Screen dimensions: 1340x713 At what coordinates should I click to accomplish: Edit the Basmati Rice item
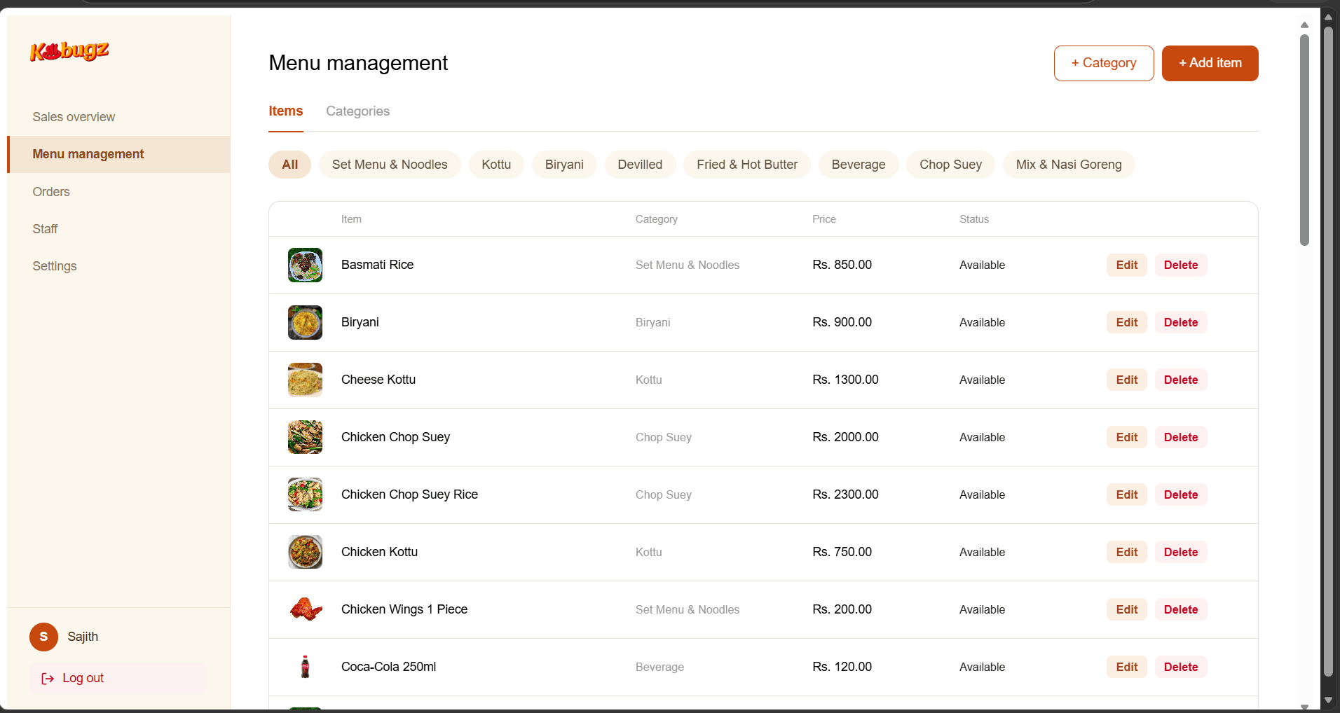[x=1127, y=265]
